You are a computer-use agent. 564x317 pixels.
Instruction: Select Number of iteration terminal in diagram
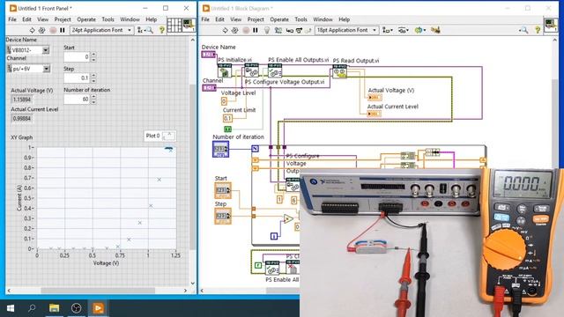point(220,149)
